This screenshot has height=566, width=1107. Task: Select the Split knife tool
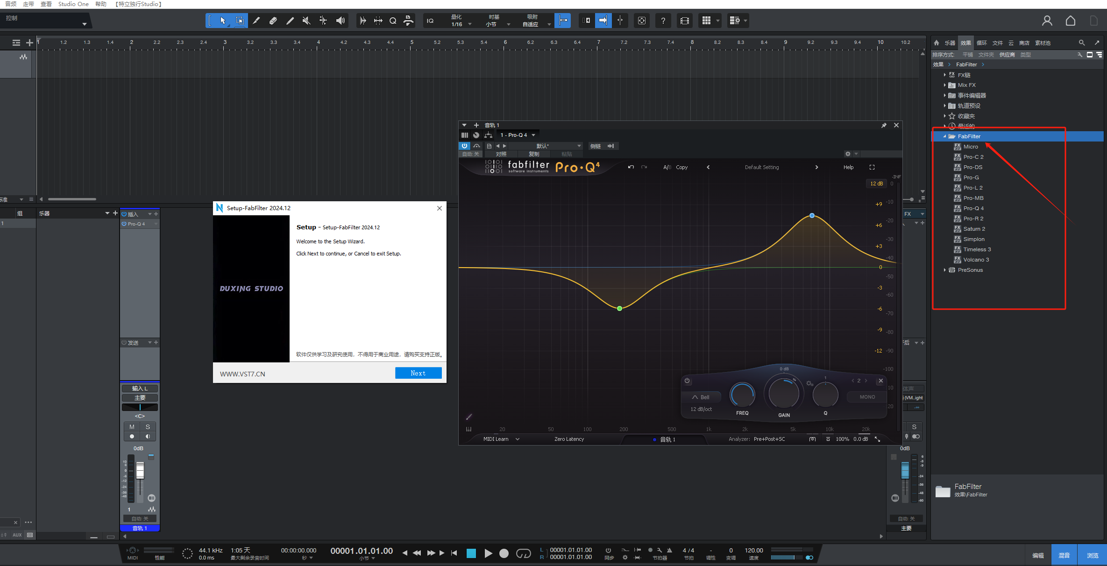(x=256, y=21)
